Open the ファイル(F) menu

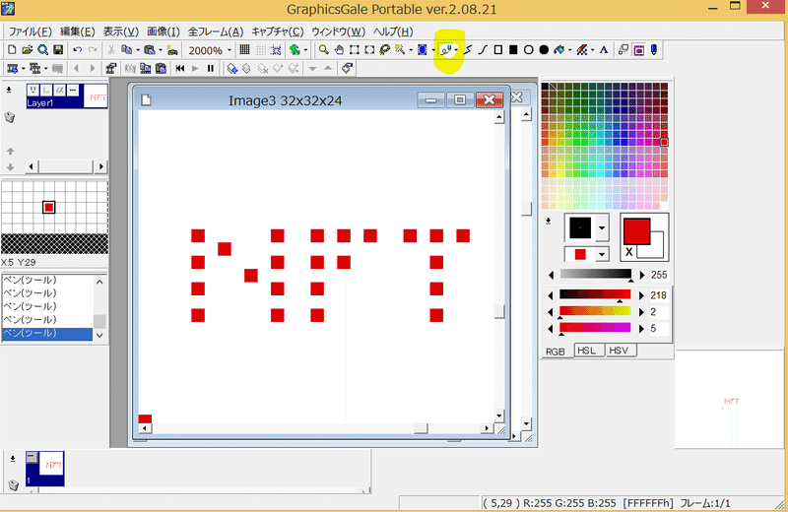tap(31, 32)
